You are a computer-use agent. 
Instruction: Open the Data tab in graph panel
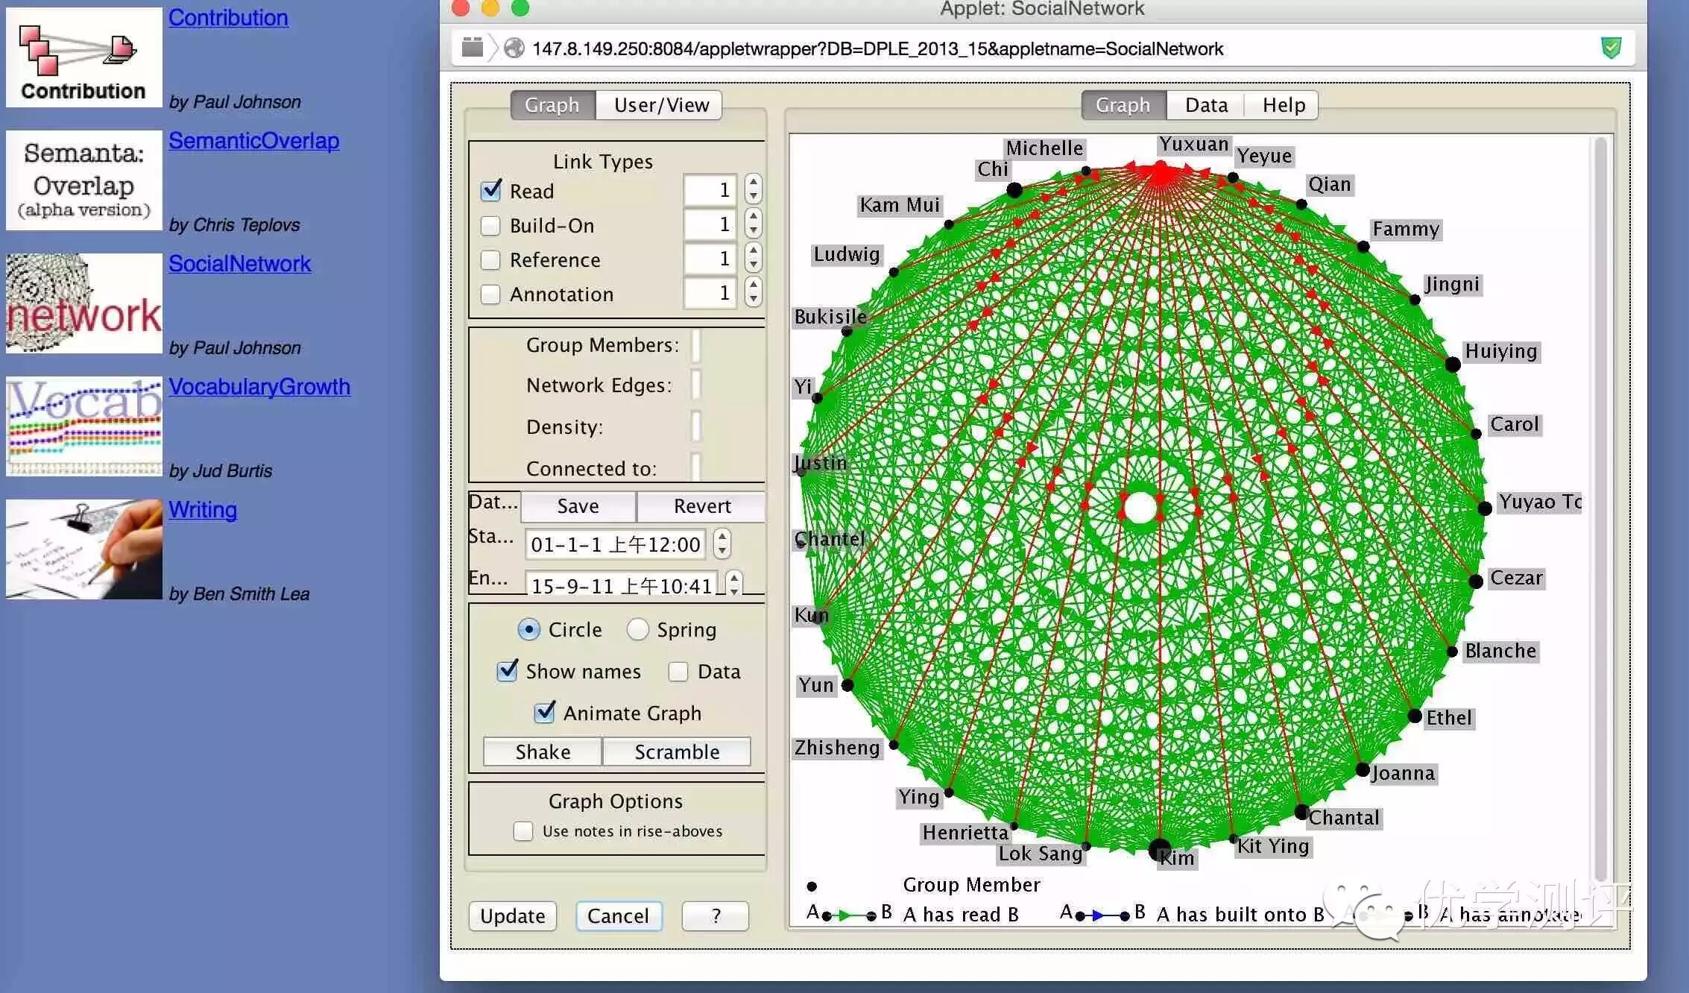pyautogui.click(x=1205, y=105)
